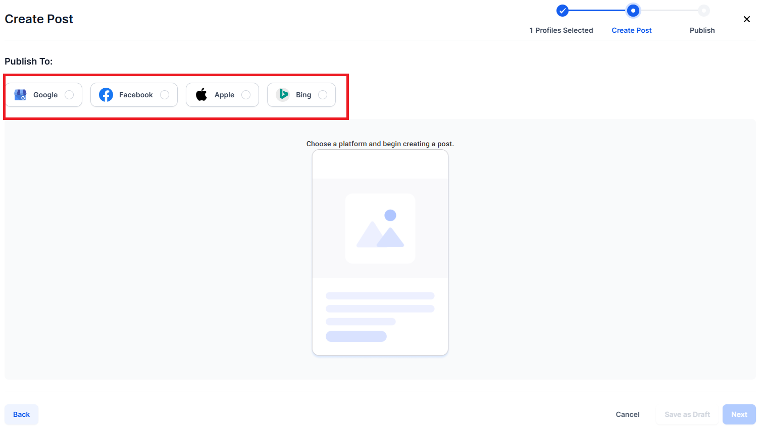Screen dimensions: 766x428
Task: Click the Cancel button
Action: pos(628,414)
